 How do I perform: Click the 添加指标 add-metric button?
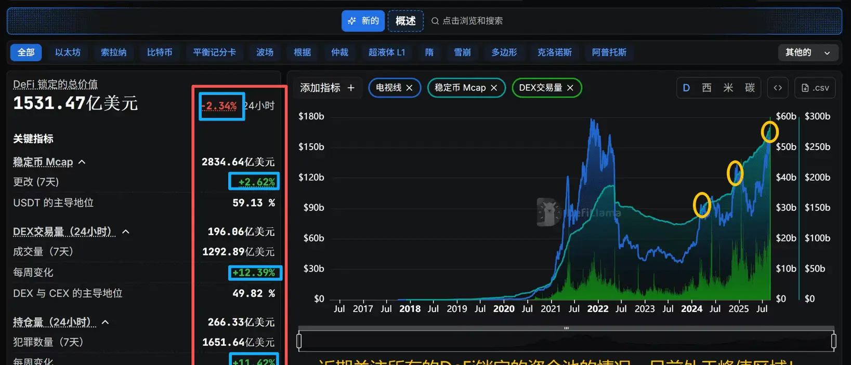328,88
